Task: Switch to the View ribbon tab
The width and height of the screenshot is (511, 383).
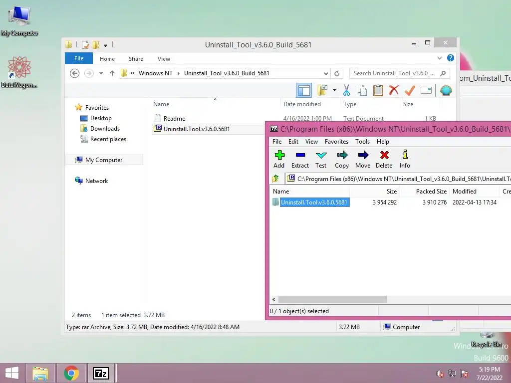Action: pyautogui.click(x=164, y=59)
